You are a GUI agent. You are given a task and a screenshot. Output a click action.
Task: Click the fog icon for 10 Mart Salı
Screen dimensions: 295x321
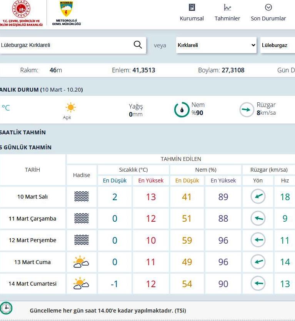[82, 197]
